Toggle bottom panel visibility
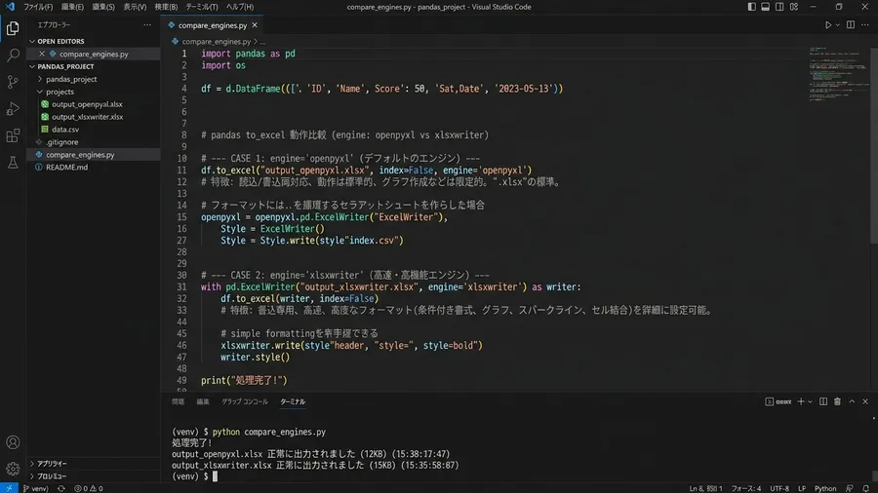The height and width of the screenshot is (493, 878). click(766, 7)
